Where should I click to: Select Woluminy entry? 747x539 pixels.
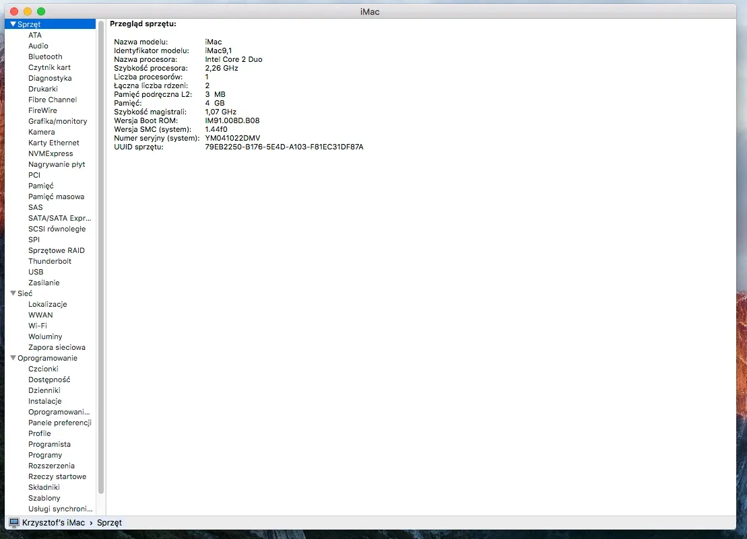(x=45, y=337)
